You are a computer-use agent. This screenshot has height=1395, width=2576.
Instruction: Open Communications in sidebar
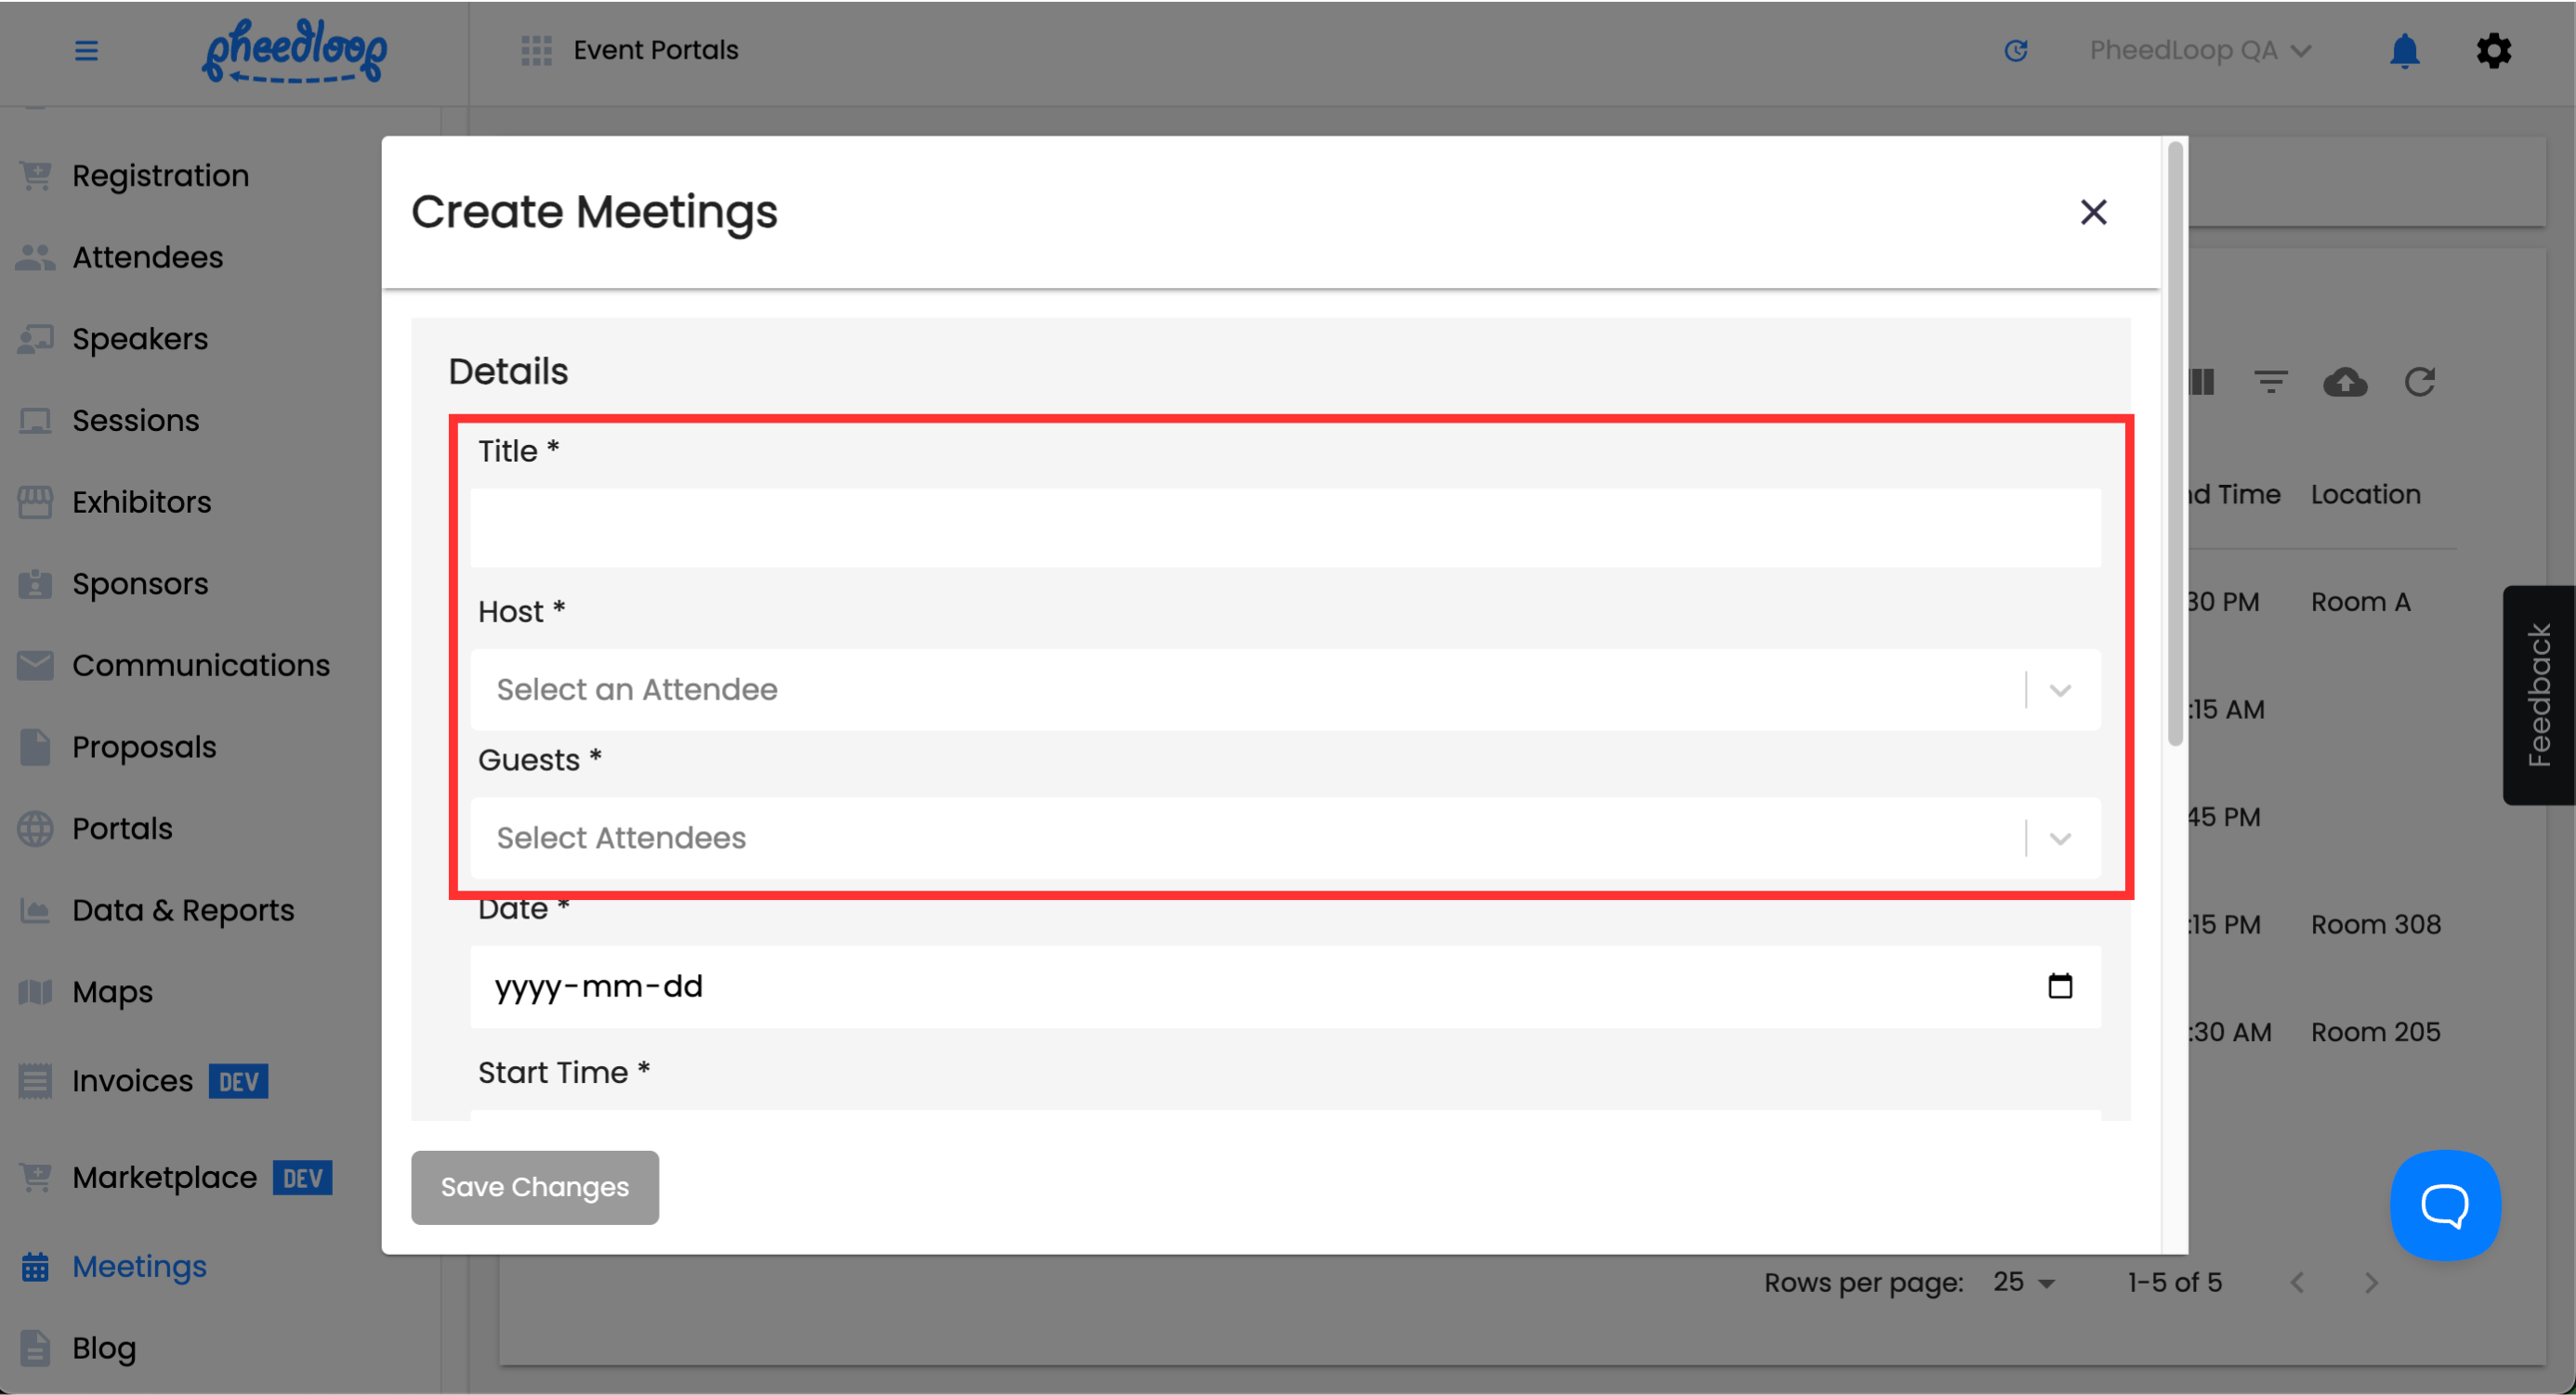coord(200,666)
